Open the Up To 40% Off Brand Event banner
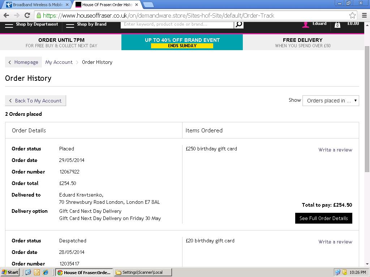 (x=182, y=43)
